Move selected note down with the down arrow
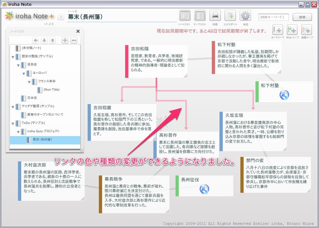 (44, 40)
